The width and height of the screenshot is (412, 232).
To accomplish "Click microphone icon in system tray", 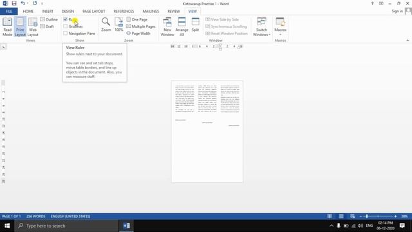I will point(339,226).
